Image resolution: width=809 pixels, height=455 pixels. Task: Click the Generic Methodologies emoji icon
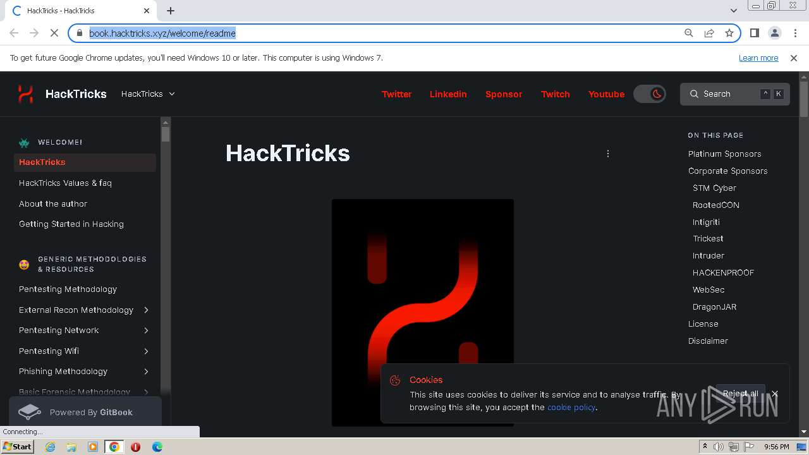pyautogui.click(x=24, y=265)
